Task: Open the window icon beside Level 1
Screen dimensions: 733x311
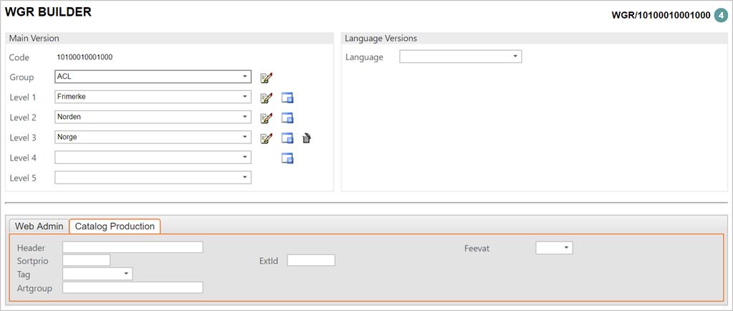Action: point(288,97)
